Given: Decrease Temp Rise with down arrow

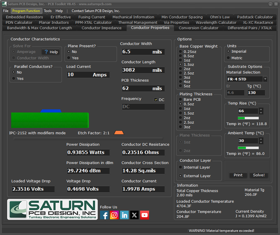Looking at the screenshot, I should 261,113.
